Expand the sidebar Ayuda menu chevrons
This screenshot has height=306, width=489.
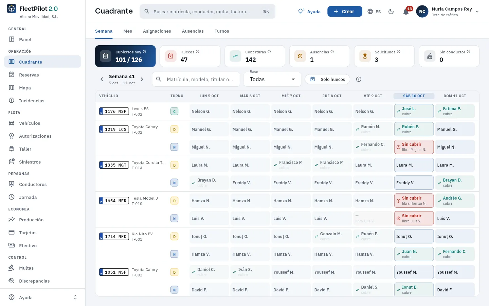click(75, 297)
